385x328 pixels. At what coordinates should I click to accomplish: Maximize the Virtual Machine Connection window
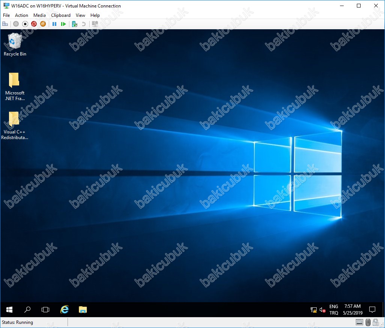pos(359,6)
